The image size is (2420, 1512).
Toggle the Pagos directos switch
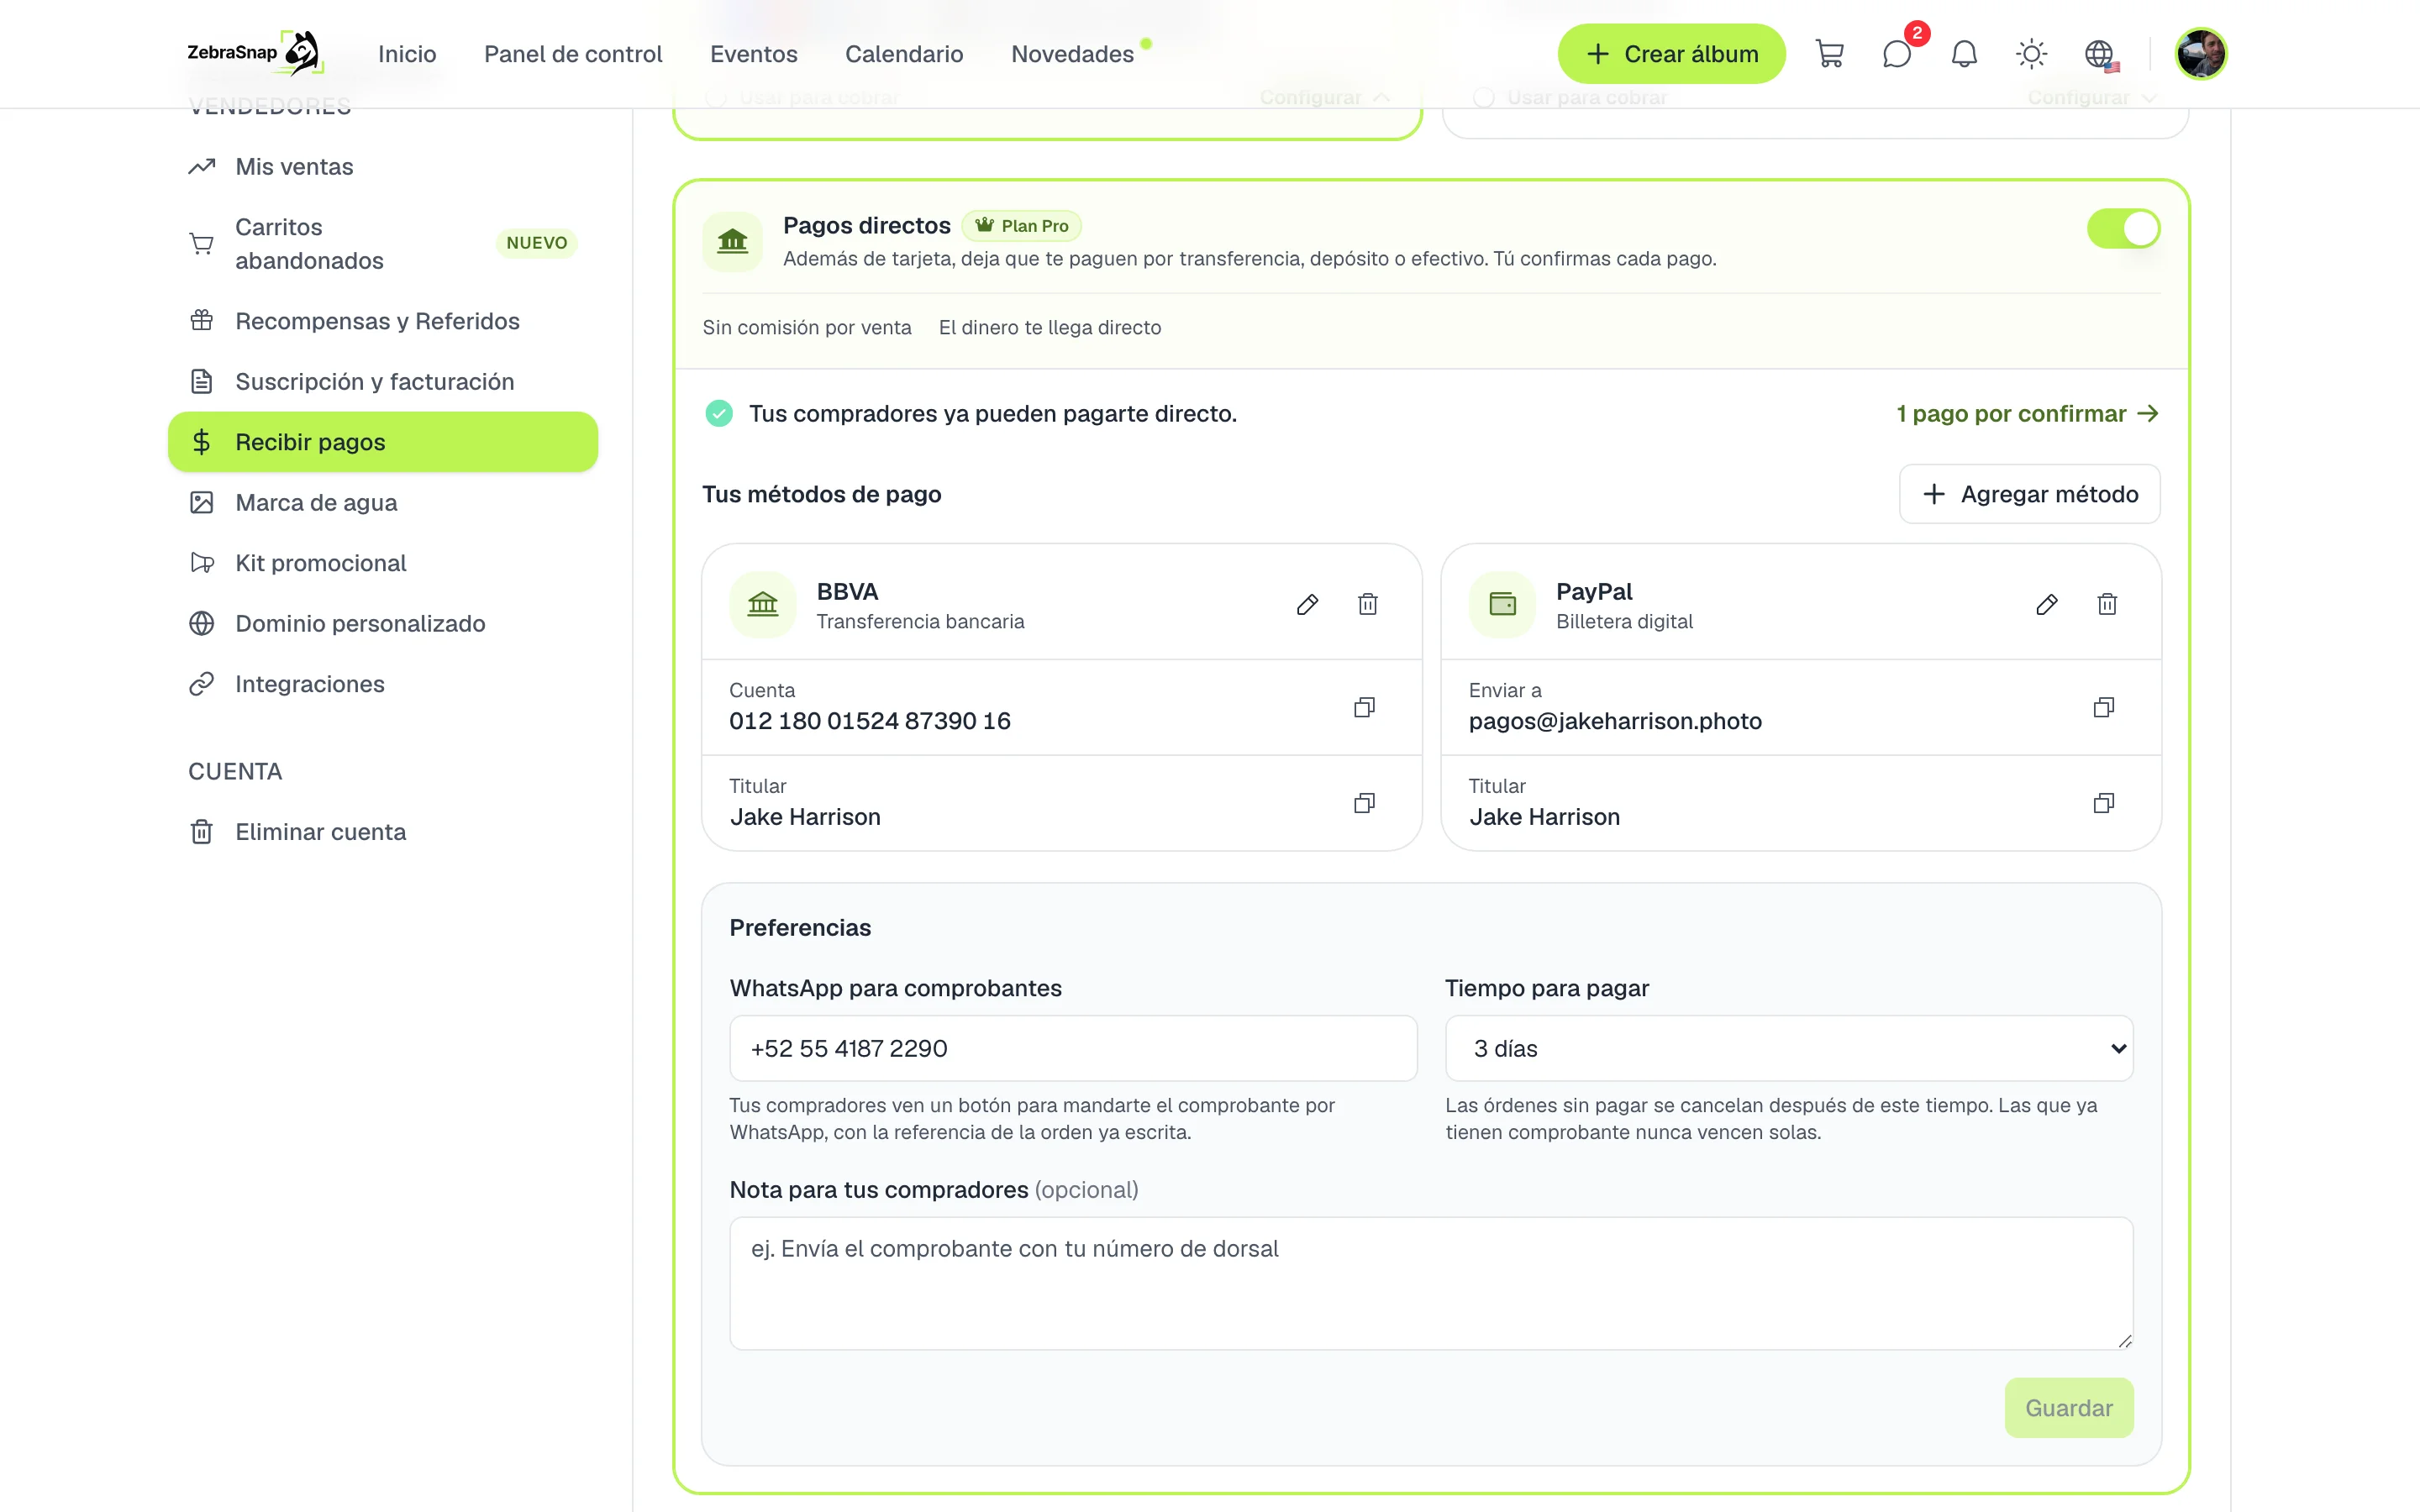pos(2123,229)
